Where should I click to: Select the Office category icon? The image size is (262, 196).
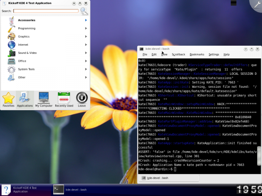coord(11,61)
